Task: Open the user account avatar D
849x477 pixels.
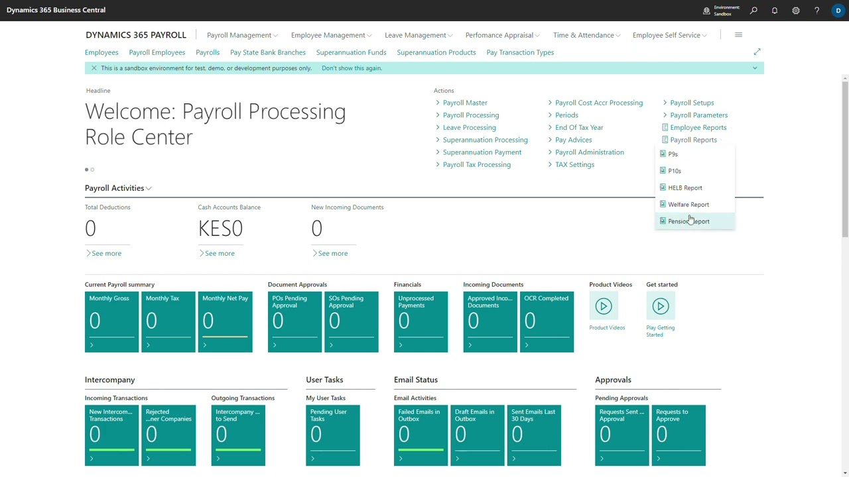Action: [x=838, y=11]
